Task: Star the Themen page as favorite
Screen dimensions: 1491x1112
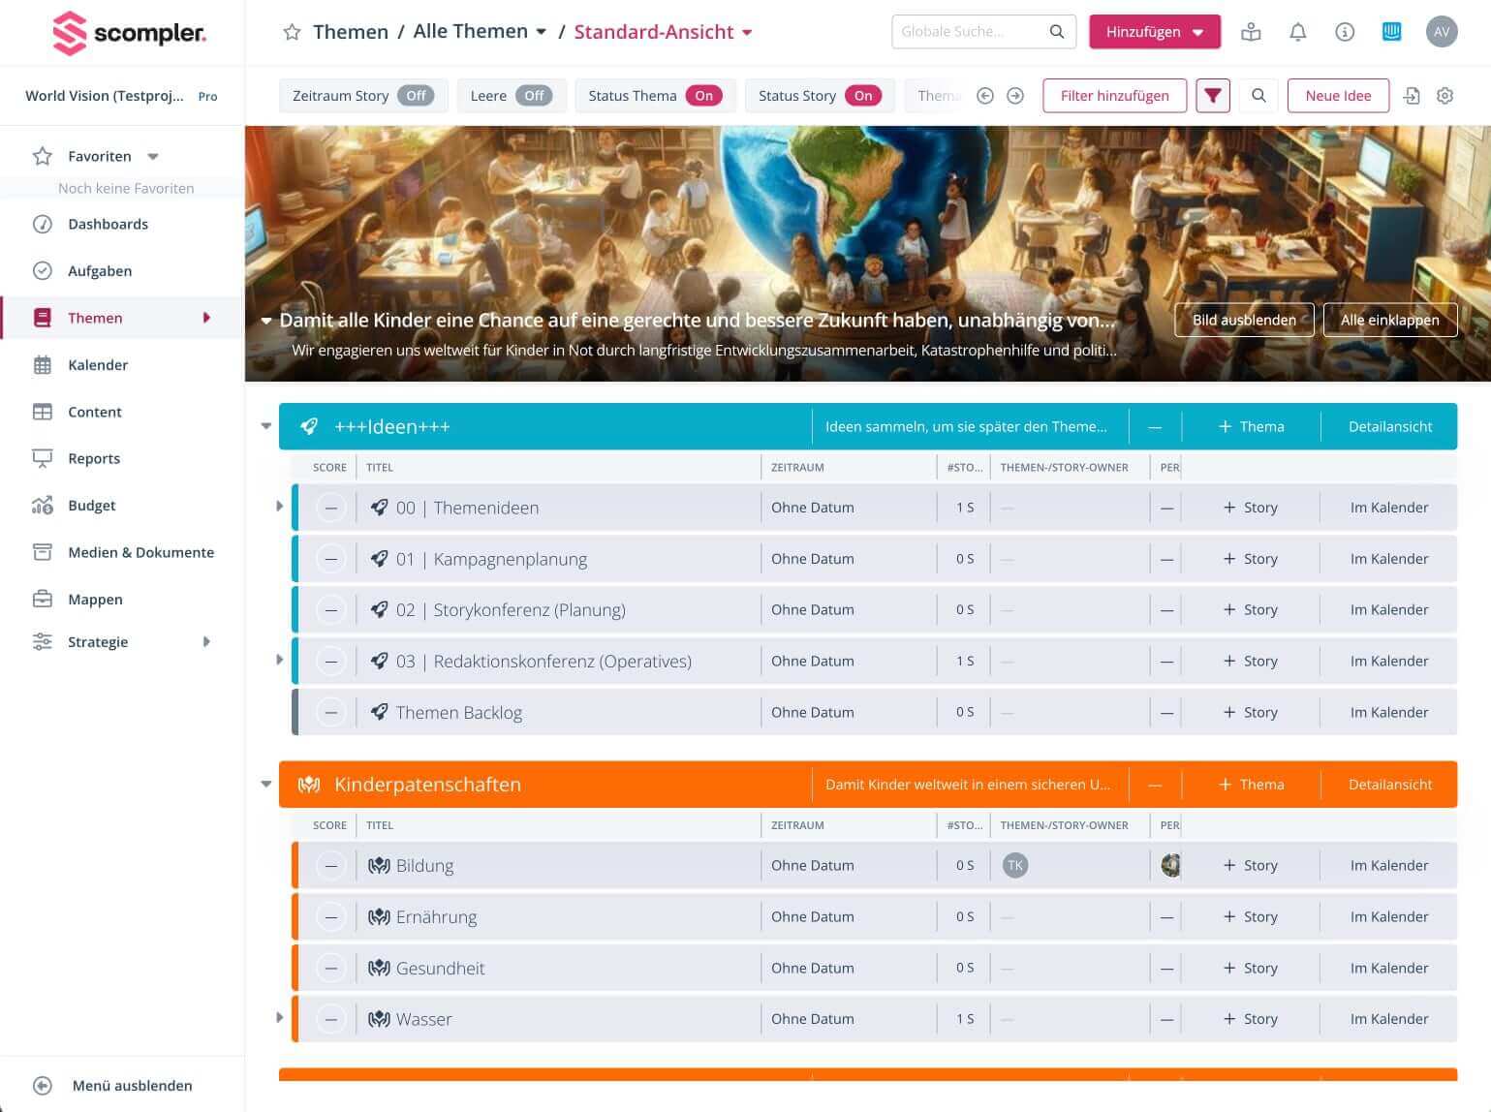Action: 292,32
